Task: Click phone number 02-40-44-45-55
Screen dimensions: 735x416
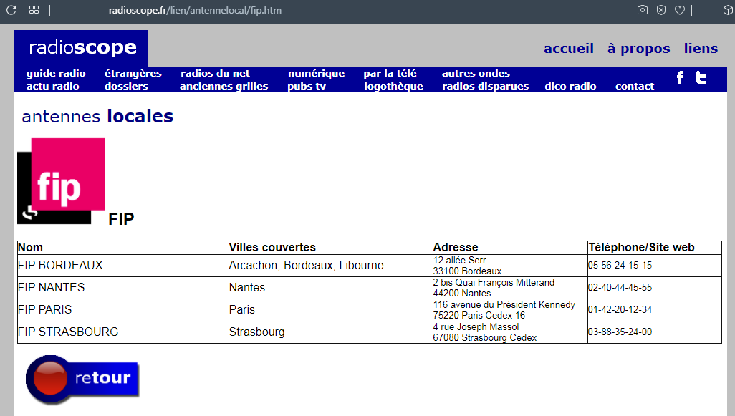Action: (x=620, y=287)
